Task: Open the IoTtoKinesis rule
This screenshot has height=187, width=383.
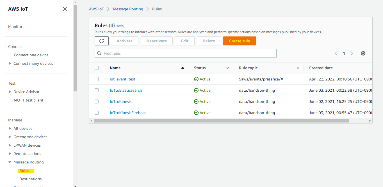Action: click(x=120, y=101)
